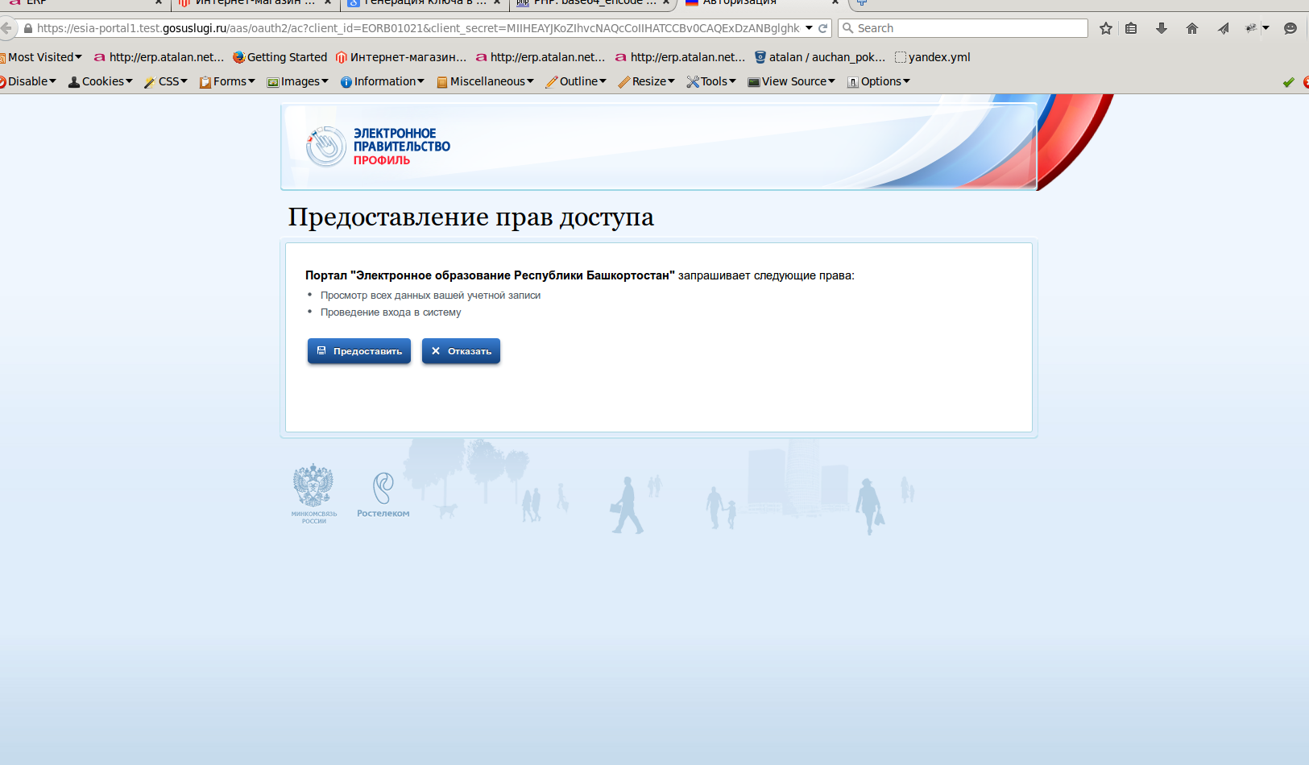The width and height of the screenshot is (1309, 765).
Task: Go to the home page icon
Action: [1192, 28]
